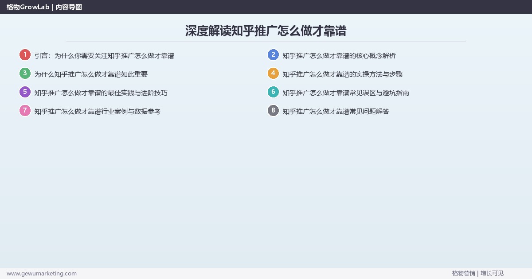The width and height of the screenshot is (532, 279).
Task: Open section 引言：为什么你需要关注知乎推广怎么做才靠谱
Action: tap(104, 56)
